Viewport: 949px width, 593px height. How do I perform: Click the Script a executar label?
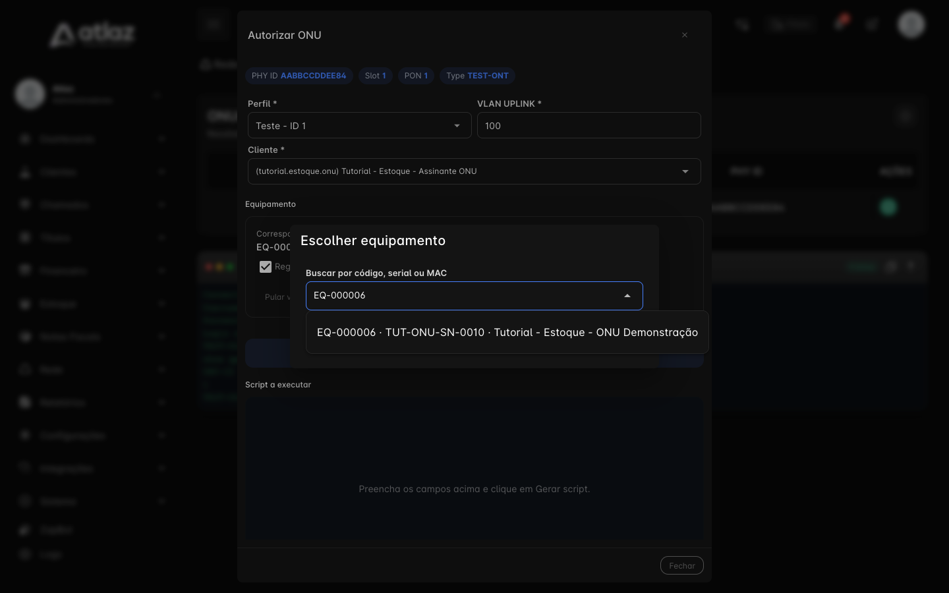tap(278, 385)
